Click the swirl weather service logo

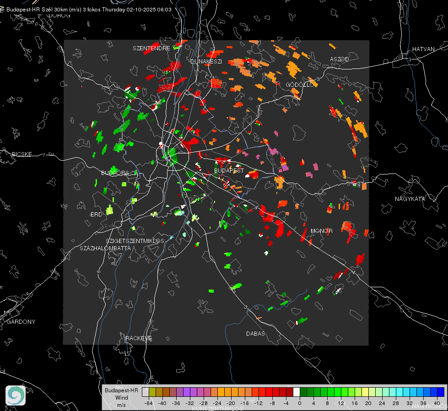(16, 395)
